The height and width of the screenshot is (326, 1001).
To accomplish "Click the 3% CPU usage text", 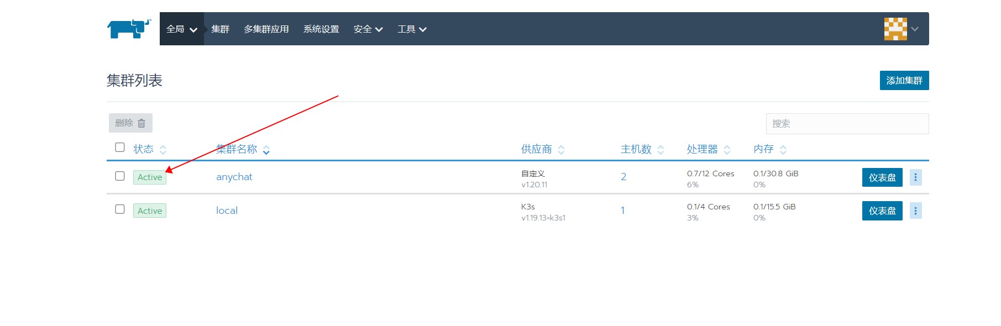I will (693, 218).
